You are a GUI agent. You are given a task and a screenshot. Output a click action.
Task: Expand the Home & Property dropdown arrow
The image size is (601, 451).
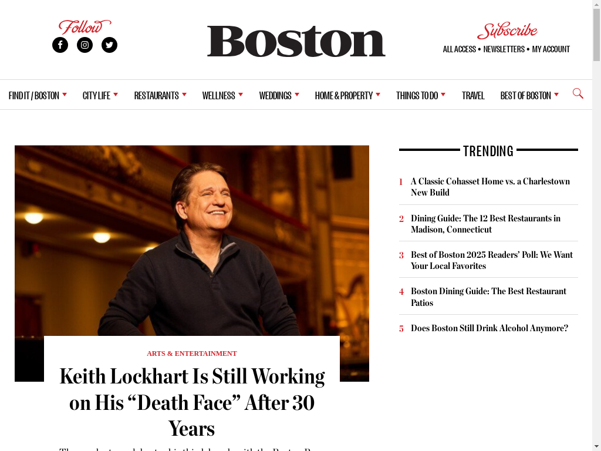click(x=378, y=95)
